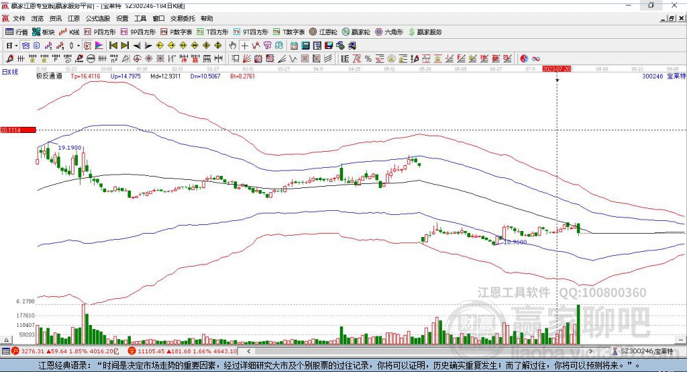Click the 19.1900 high price annotation

pos(70,148)
